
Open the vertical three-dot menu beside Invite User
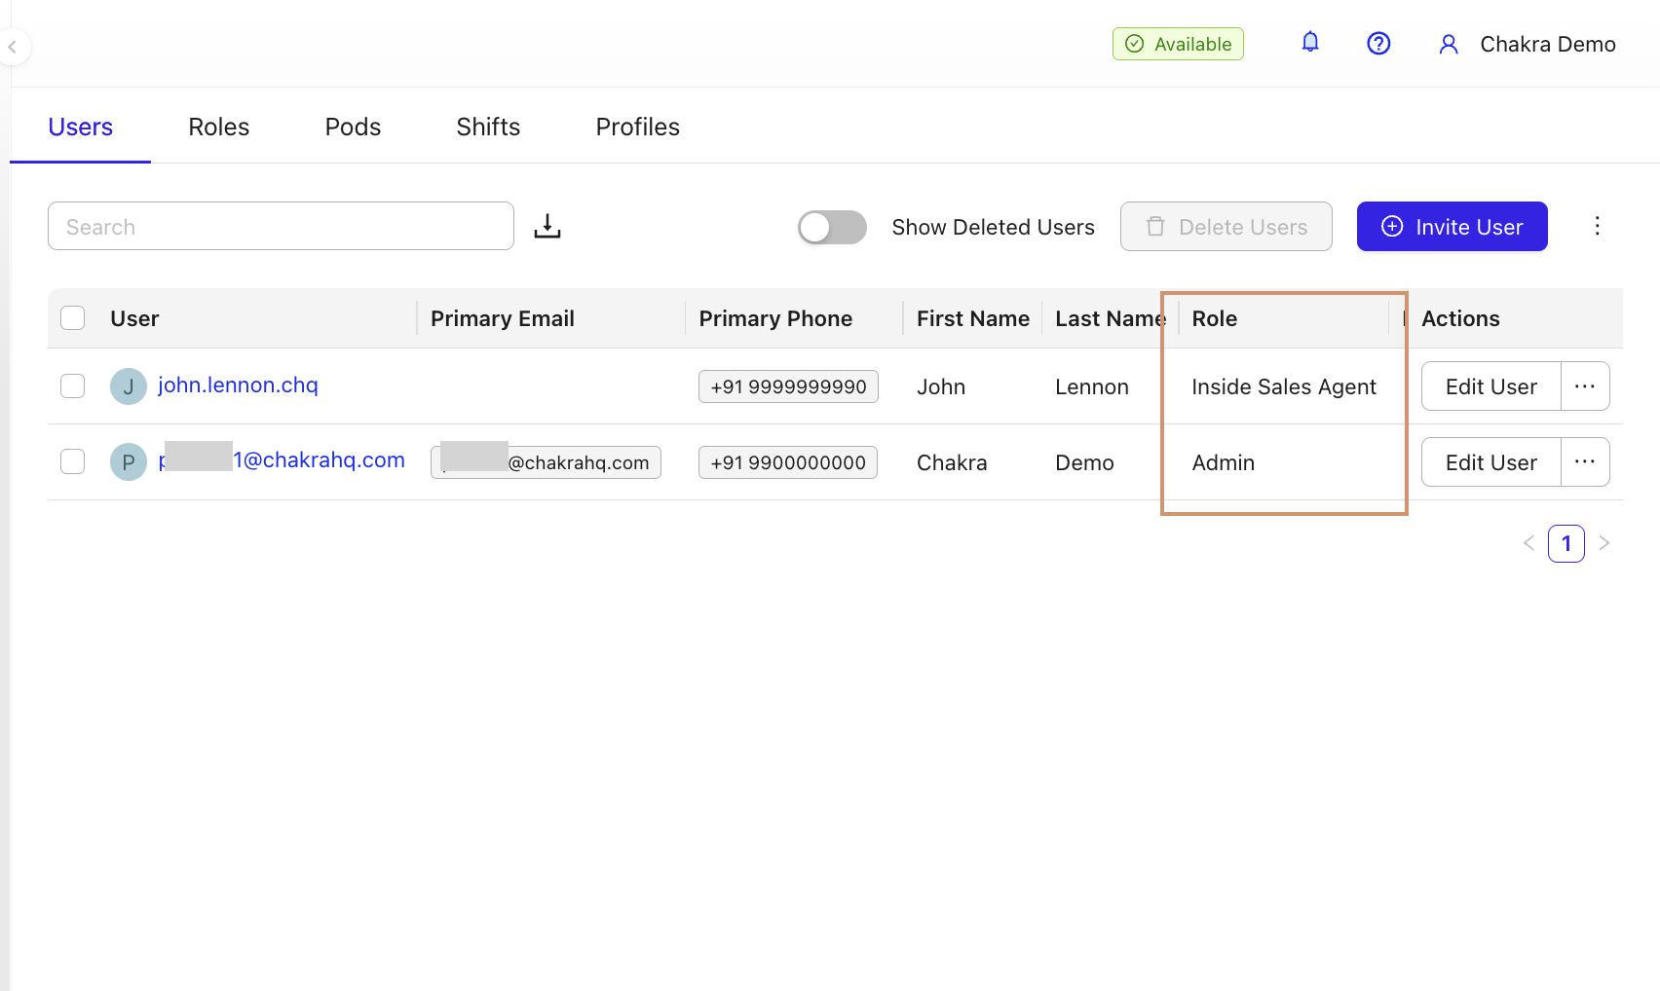[1597, 226]
